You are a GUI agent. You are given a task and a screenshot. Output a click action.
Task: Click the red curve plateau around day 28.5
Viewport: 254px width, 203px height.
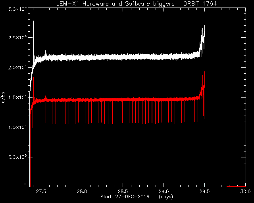[123, 100]
